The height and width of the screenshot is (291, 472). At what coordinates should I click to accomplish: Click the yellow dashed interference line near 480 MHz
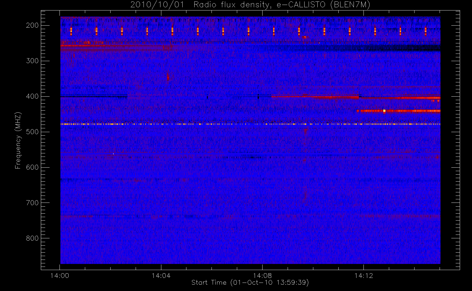tap(250, 124)
